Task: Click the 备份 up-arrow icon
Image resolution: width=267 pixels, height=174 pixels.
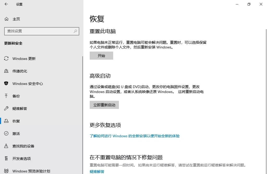Action: pyautogui.click(x=6, y=96)
